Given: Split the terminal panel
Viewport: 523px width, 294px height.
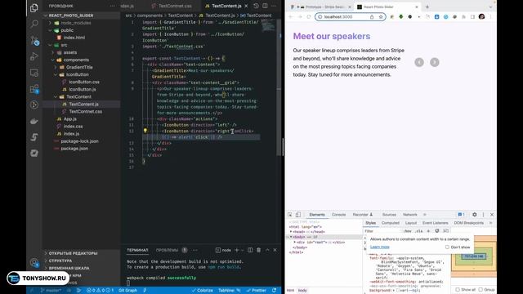Looking at the screenshot, I should [x=250, y=250].
